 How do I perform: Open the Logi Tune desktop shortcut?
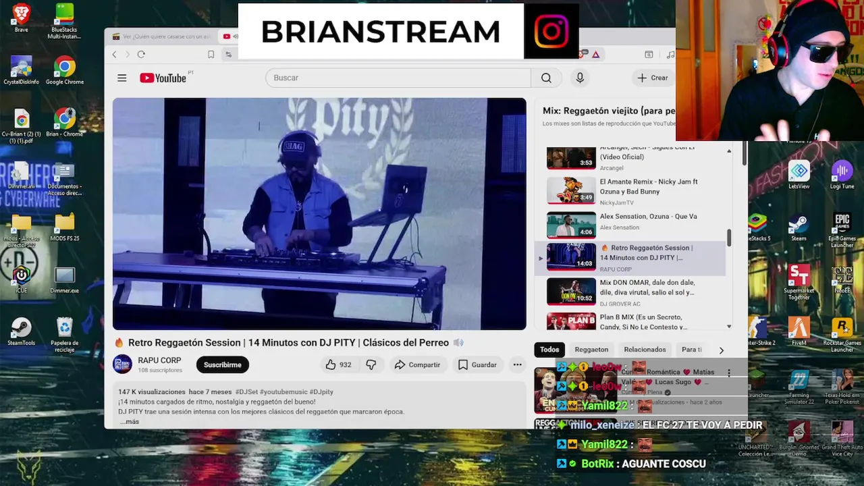click(x=842, y=174)
